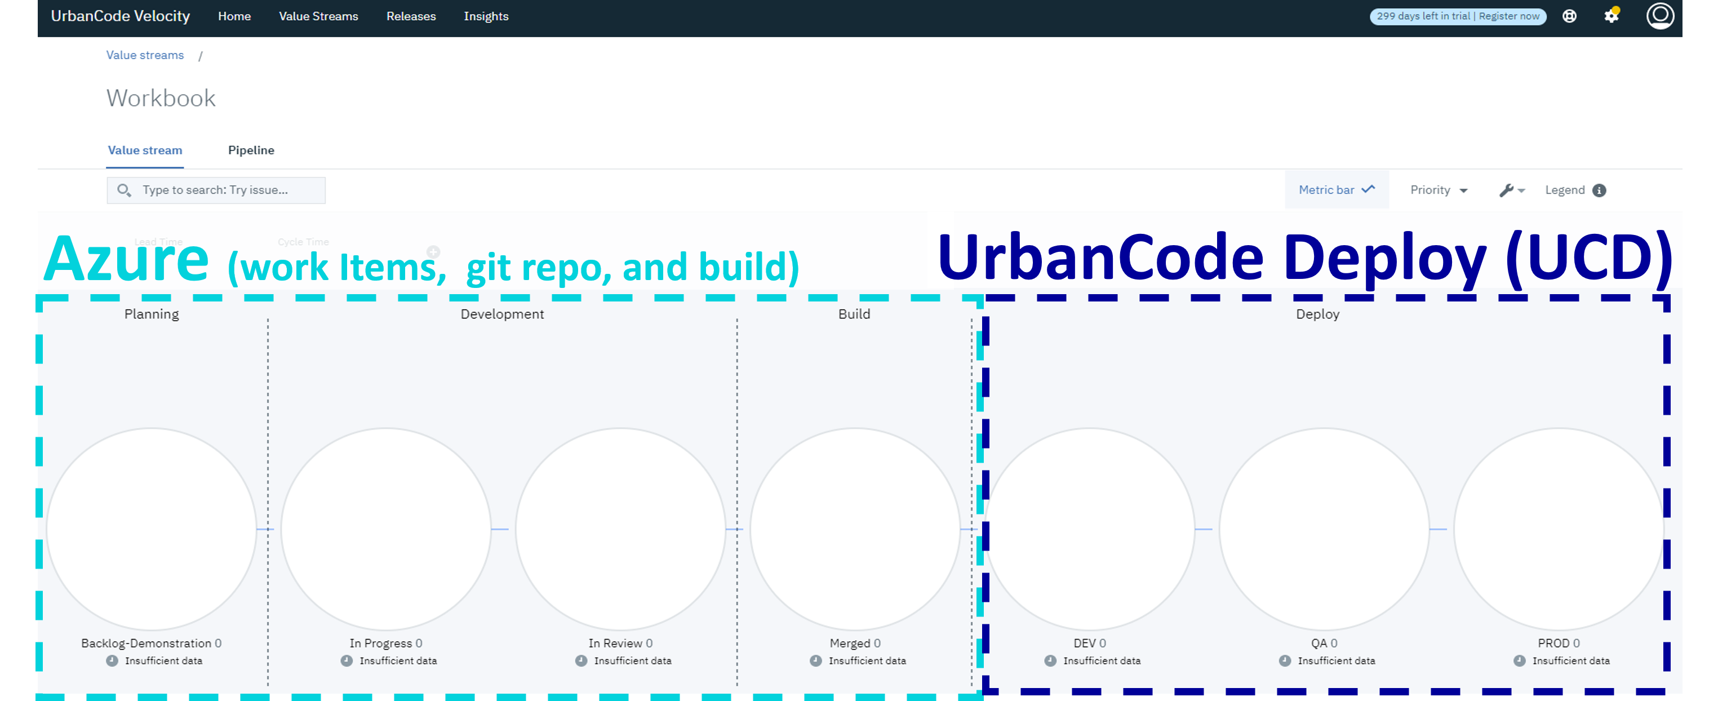The image size is (1718, 701).
Task: Open settings gear in top bar
Action: [x=1612, y=15]
